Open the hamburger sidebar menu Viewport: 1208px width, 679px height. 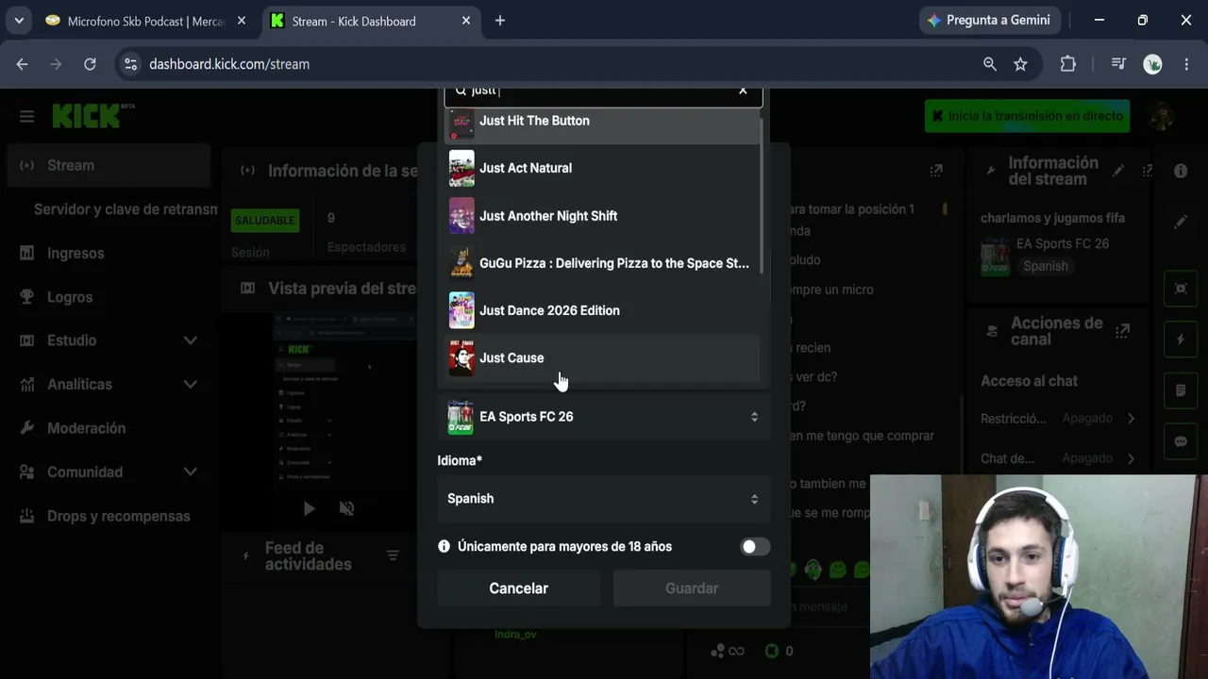pyautogui.click(x=26, y=116)
